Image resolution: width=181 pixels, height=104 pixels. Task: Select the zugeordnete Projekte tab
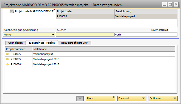tap(42, 43)
